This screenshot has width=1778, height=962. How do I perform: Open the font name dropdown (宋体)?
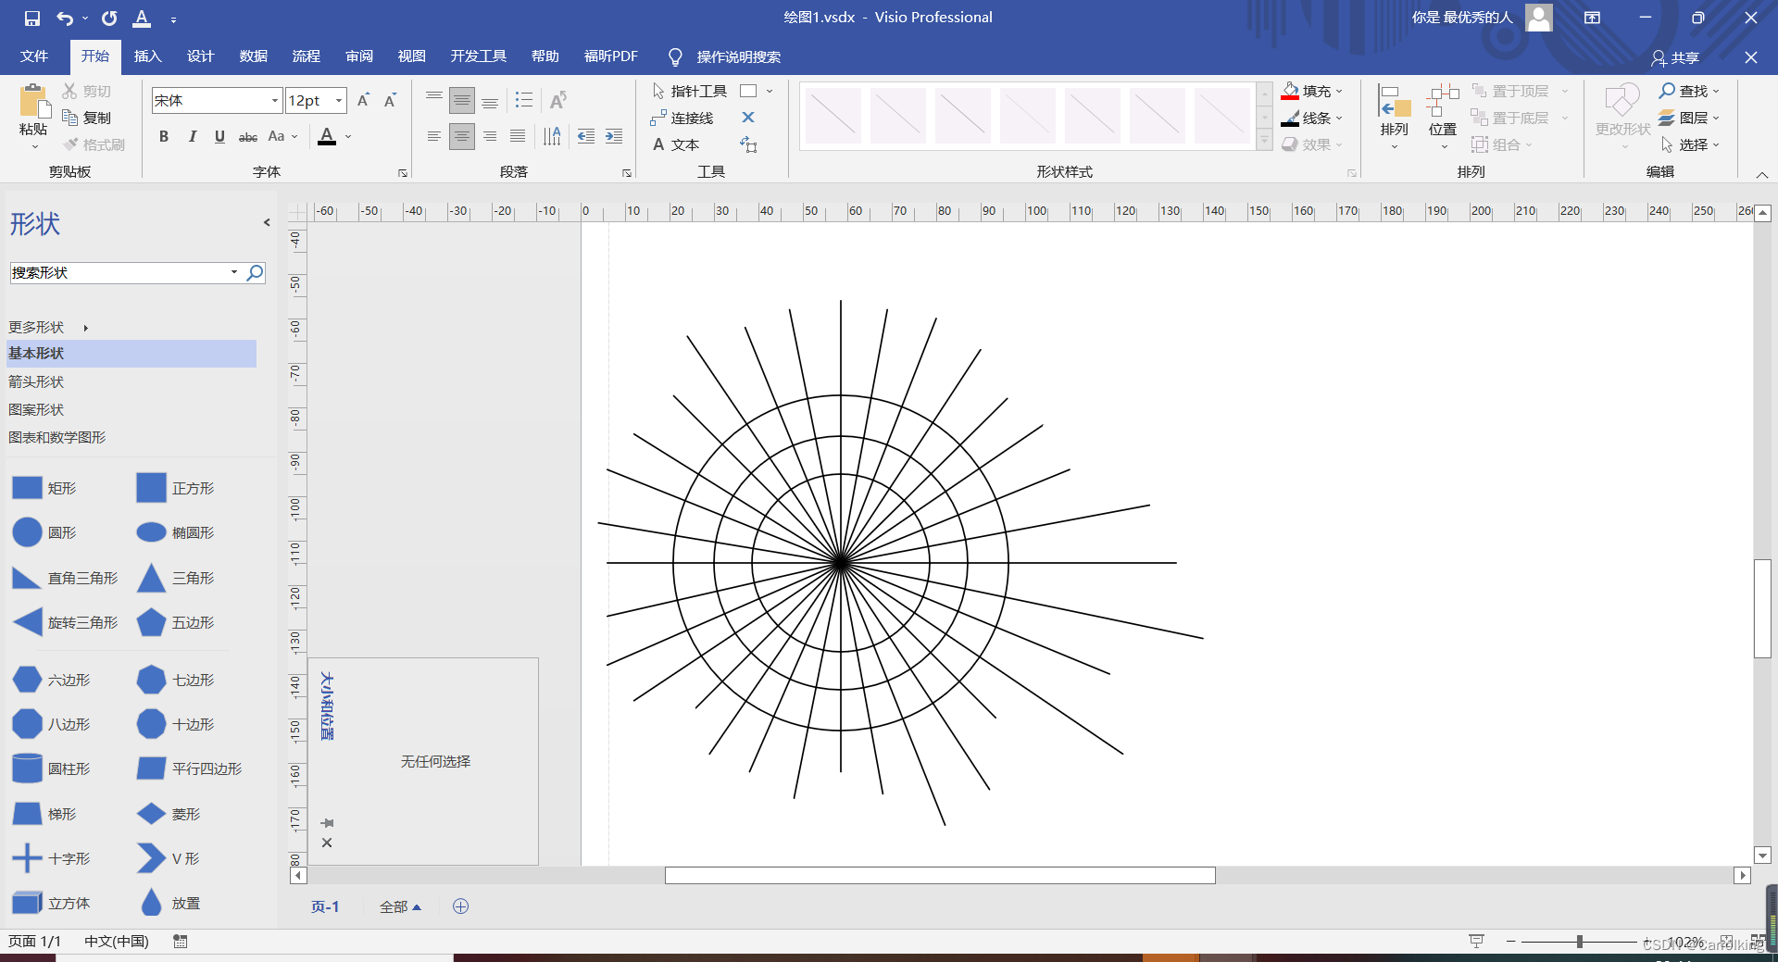pos(275,100)
